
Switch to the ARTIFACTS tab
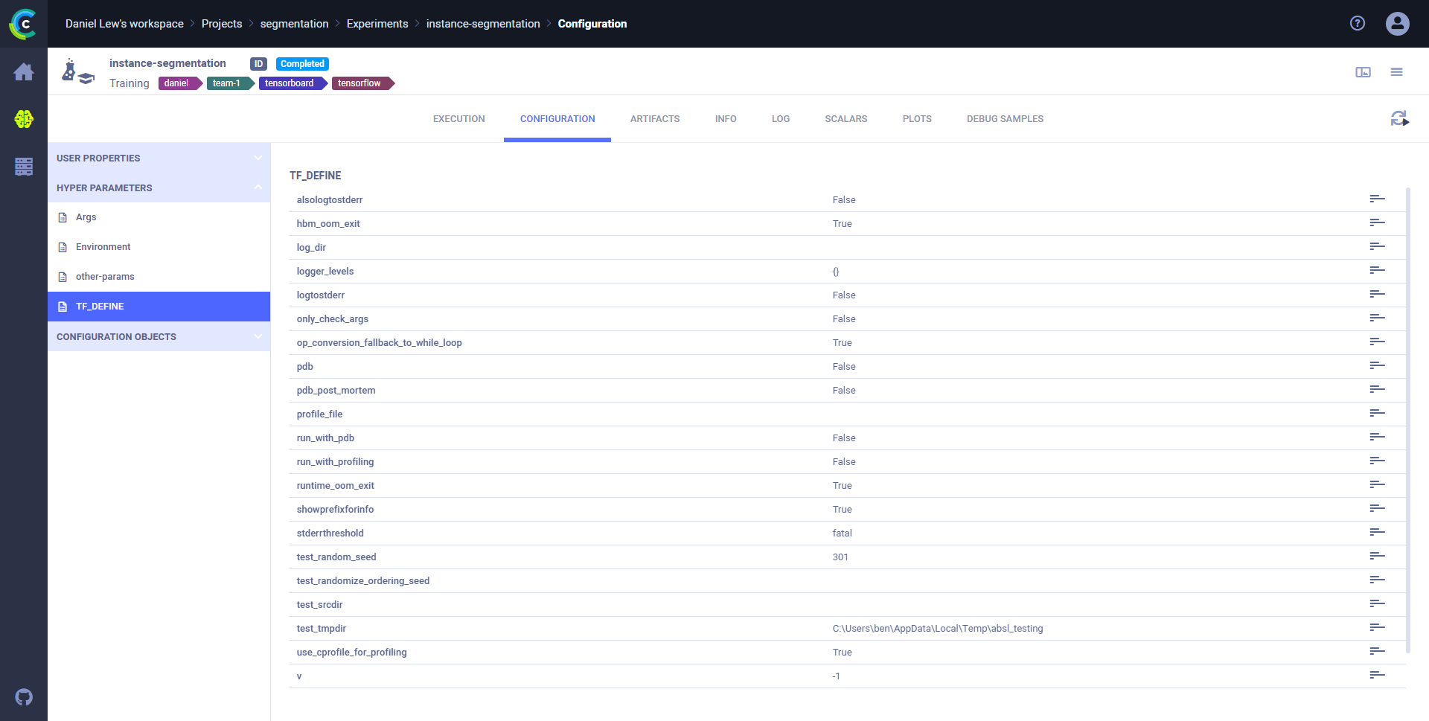coord(654,119)
